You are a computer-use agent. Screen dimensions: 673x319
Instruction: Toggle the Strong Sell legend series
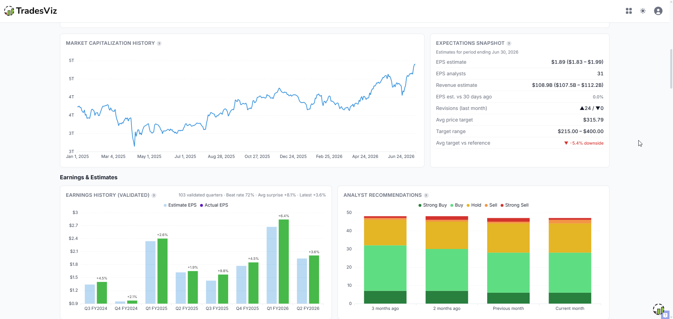tap(515, 205)
